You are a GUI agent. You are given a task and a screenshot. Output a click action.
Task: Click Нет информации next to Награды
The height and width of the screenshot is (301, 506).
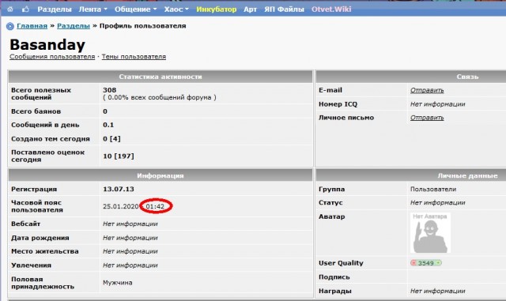[437, 291]
